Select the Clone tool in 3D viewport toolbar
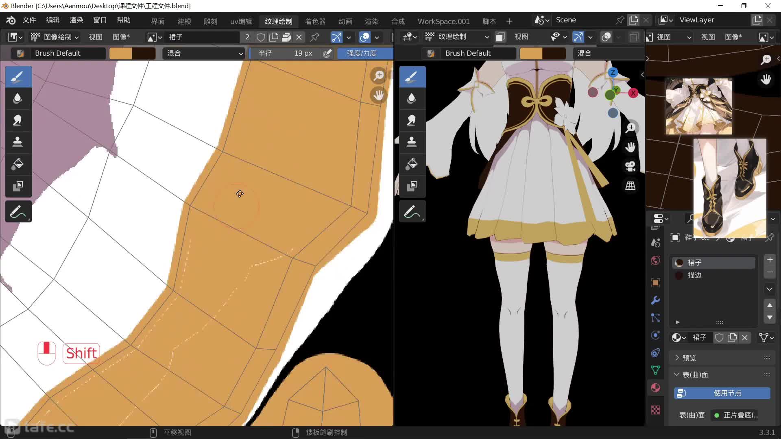781x439 pixels. pos(412,142)
